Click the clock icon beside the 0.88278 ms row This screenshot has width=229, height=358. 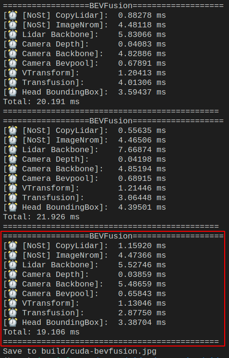point(12,15)
